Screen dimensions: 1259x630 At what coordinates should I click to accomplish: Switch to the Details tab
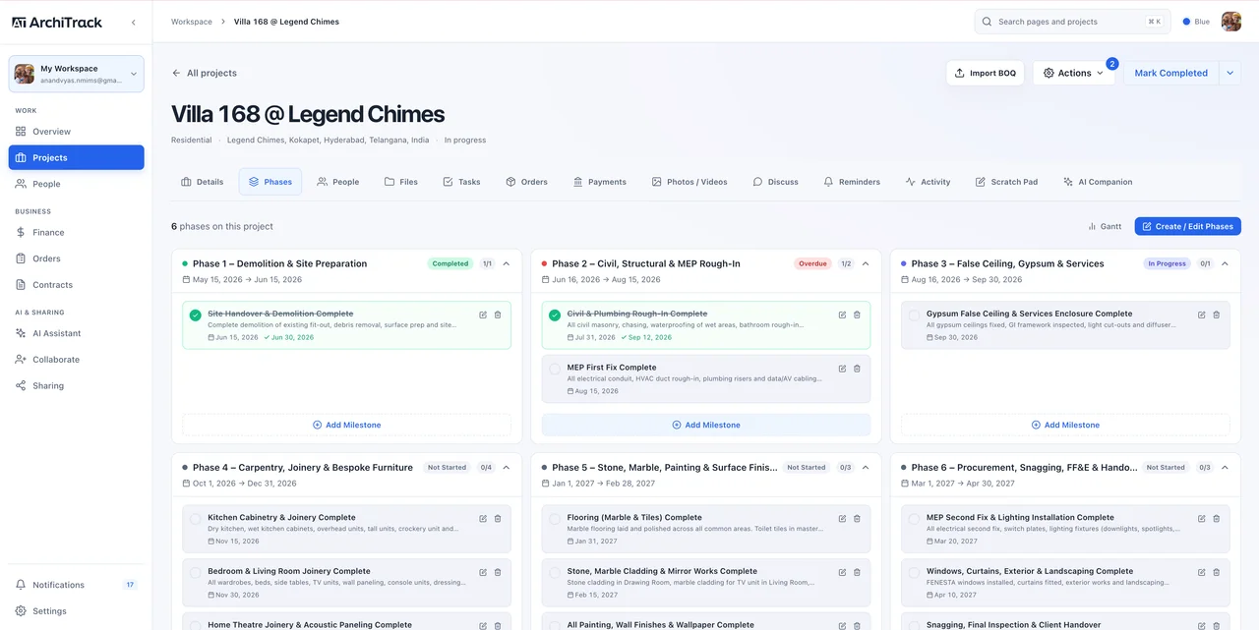click(203, 182)
